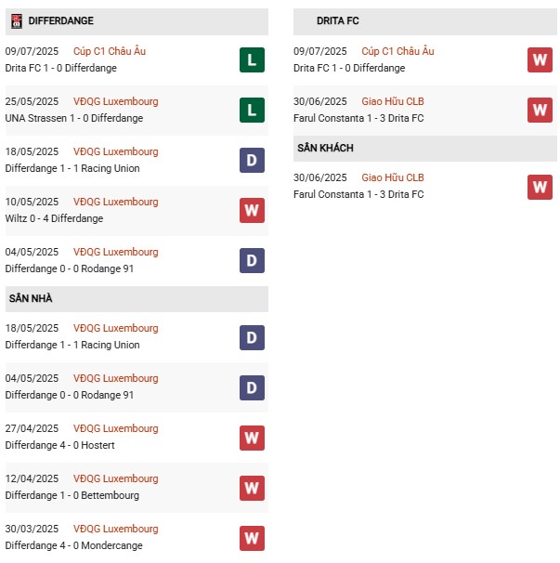Click the W badge for Differdange 4-0 Hostert
This screenshot has height=563, width=560.
pyautogui.click(x=252, y=438)
